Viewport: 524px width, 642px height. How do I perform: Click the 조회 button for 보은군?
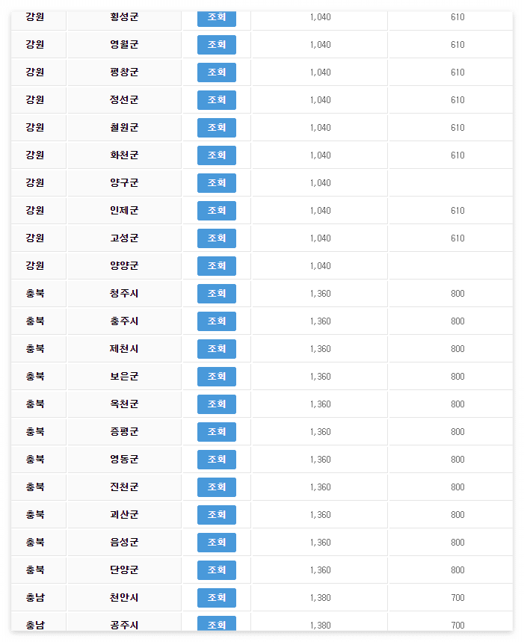click(x=216, y=377)
